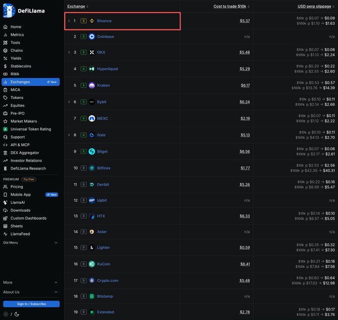
Task: Click the Lighter logo icon
Action: 92,247
